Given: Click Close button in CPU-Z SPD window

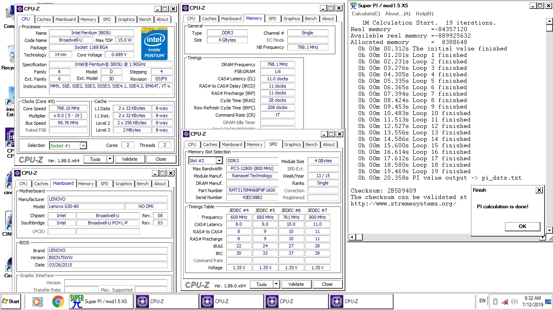Looking at the screenshot, I should (327, 284).
